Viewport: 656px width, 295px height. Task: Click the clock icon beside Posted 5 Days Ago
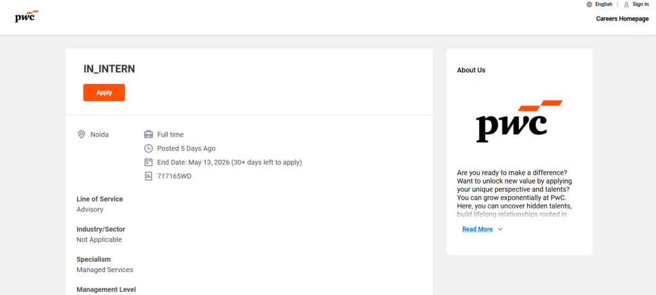pyautogui.click(x=149, y=148)
